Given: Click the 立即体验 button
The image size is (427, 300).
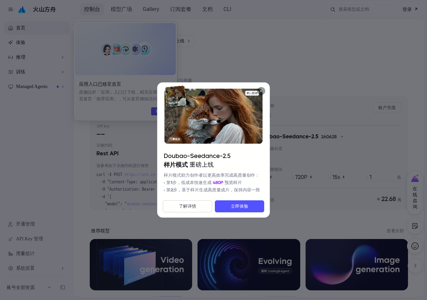Looking at the screenshot, I should pos(240,206).
